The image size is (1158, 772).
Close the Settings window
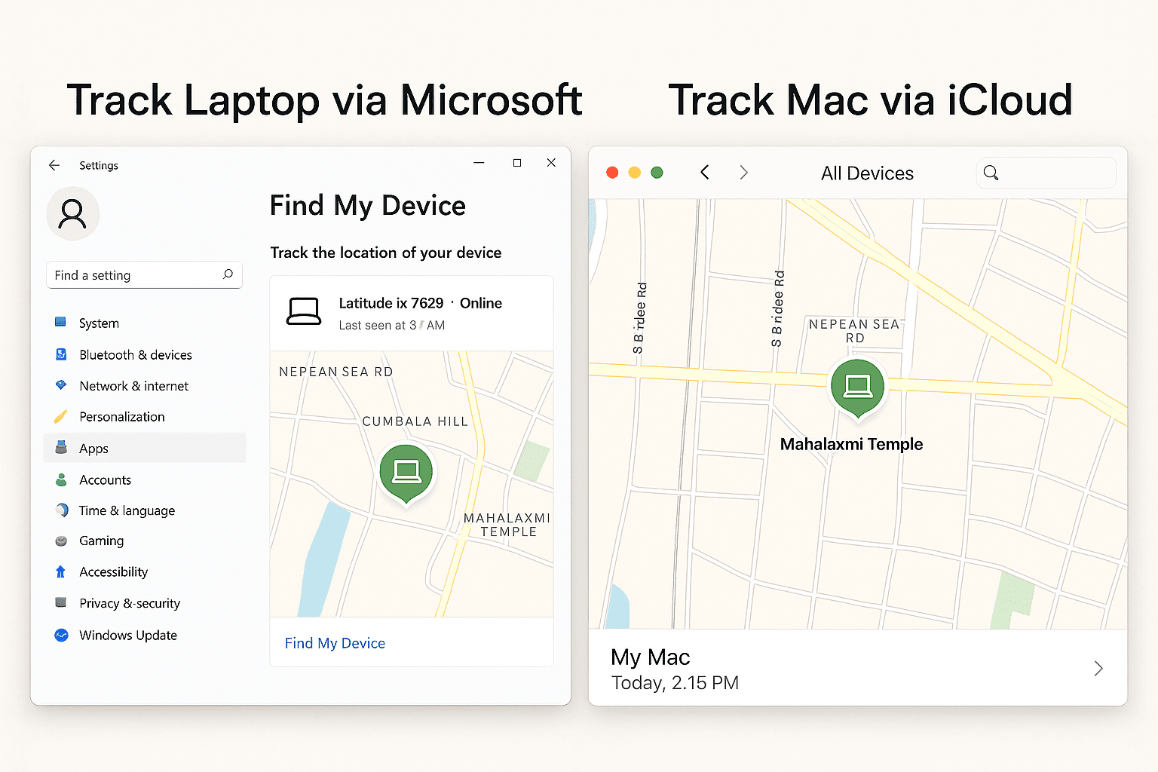click(x=551, y=163)
